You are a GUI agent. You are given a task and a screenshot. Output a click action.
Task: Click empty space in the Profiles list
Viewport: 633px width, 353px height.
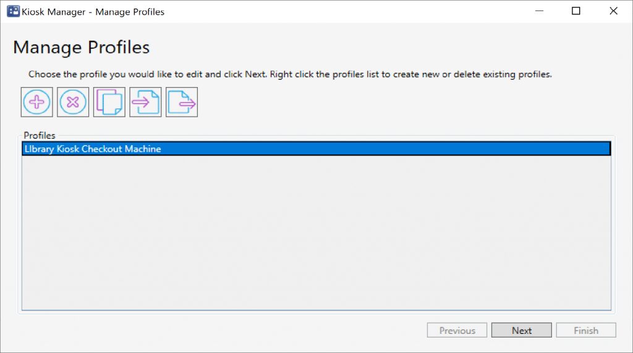[315, 235]
